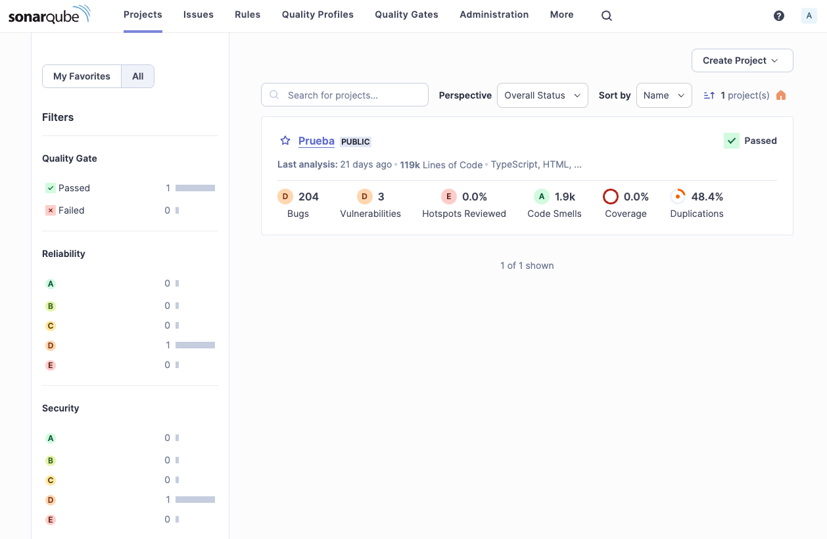Viewport: 827px width, 539px height.
Task: Click the Coverage ring indicator
Action: (x=611, y=197)
